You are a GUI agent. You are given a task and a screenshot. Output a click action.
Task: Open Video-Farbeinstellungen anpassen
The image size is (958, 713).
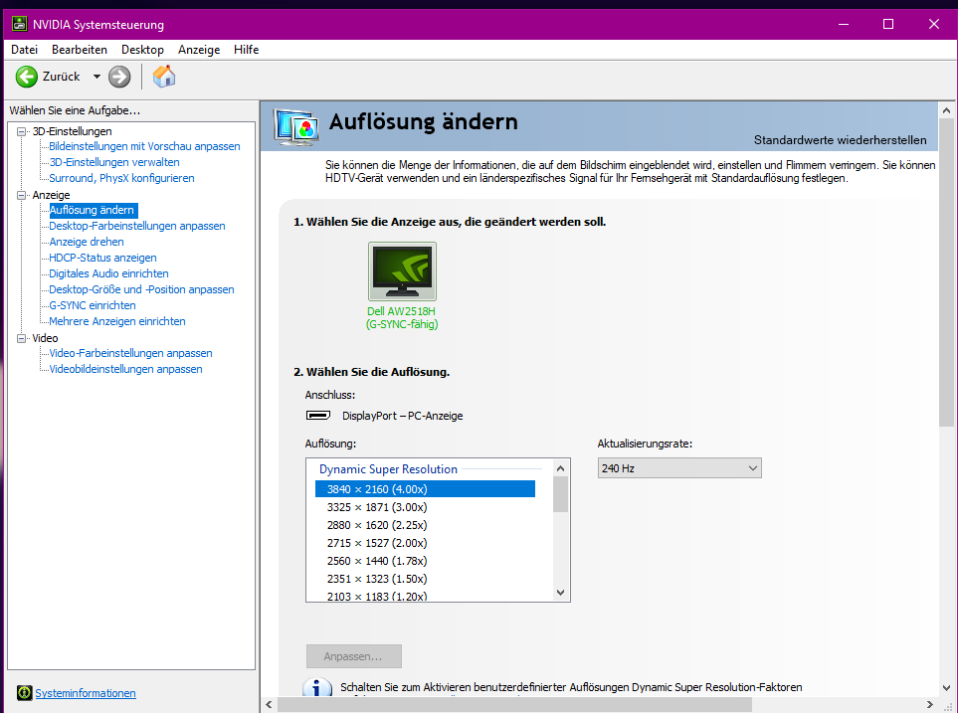[130, 353]
